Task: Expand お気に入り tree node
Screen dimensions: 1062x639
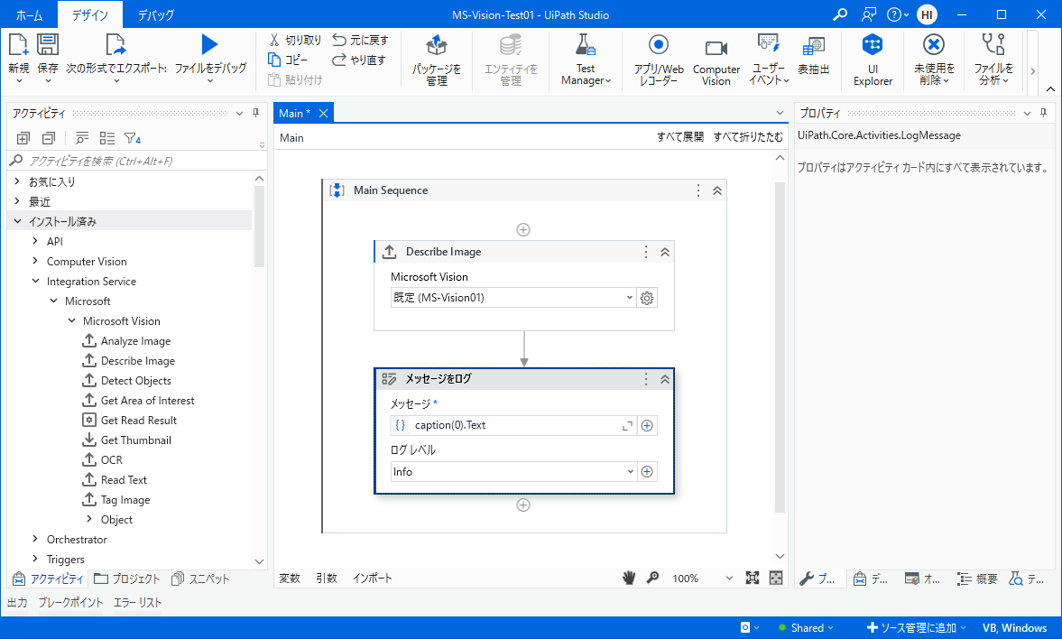Action: point(18,181)
